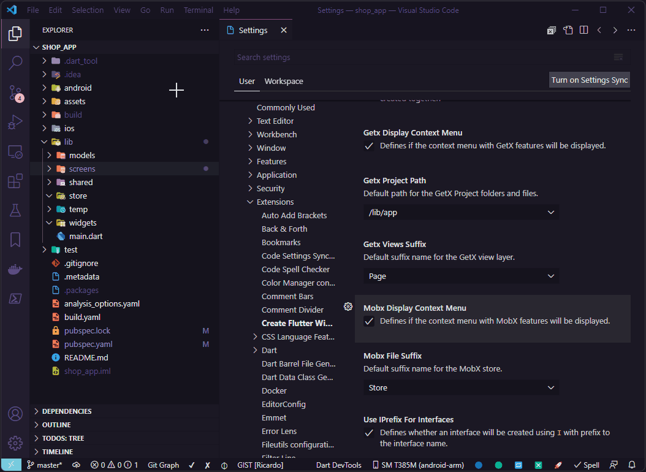The image size is (646, 472).
Task: Open the Testing flask view
Action: tap(15, 210)
